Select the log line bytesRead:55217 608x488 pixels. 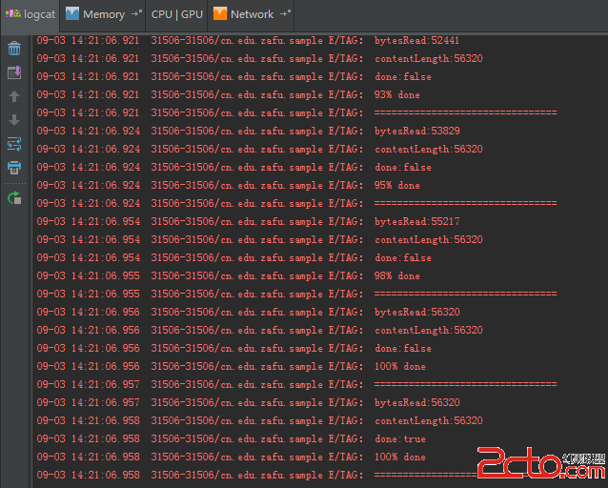pyautogui.click(x=248, y=221)
